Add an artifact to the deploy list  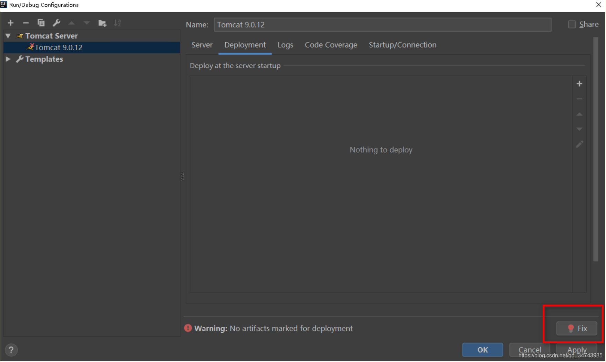tap(579, 84)
